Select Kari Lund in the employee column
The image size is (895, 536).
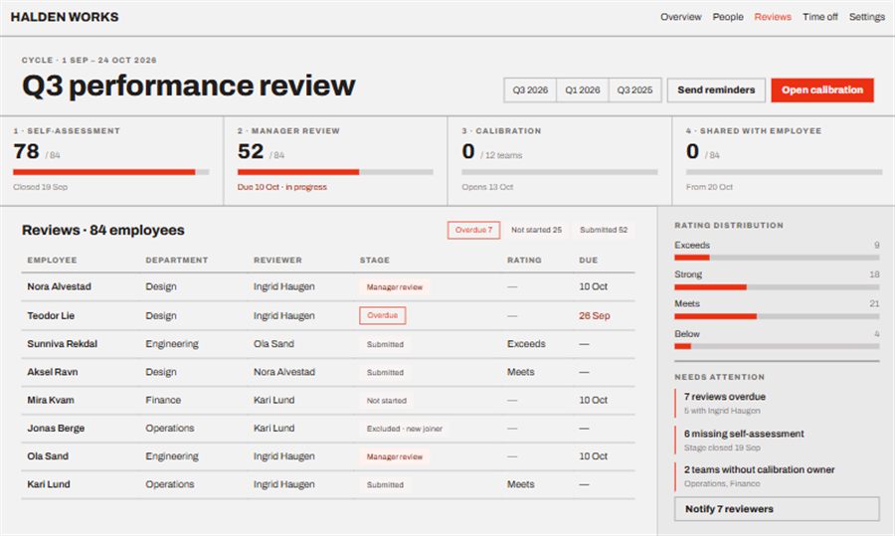[49, 484]
